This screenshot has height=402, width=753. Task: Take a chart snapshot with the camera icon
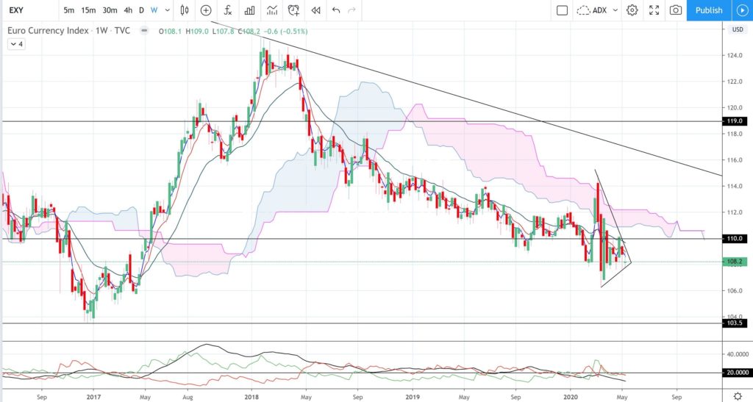[676, 10]
